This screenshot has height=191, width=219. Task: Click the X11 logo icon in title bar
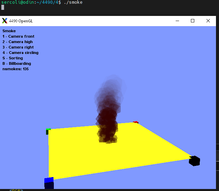pos(5,21)
